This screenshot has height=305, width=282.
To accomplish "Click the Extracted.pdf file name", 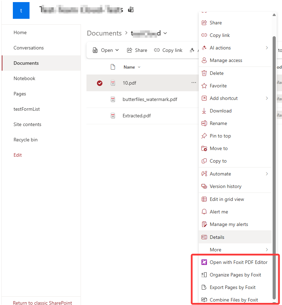I will click(136, 116).
